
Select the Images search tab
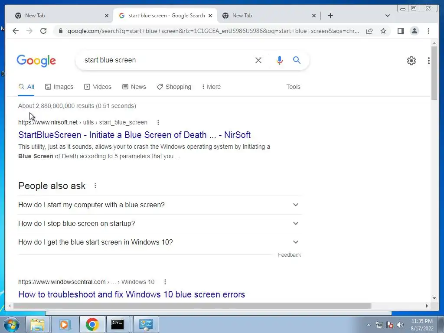pyautogui.click(x=59, y=87)
